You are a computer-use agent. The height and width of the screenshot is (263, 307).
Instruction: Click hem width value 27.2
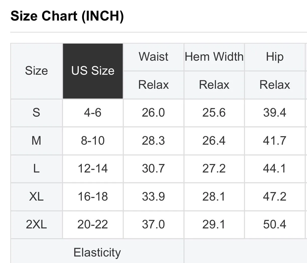click(x=214, y=168)
